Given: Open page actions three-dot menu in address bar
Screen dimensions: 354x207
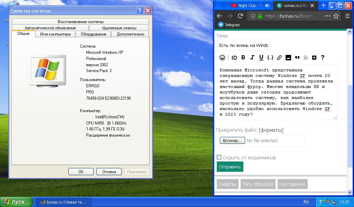Looking at the screenshot, I should click(327, 16).
